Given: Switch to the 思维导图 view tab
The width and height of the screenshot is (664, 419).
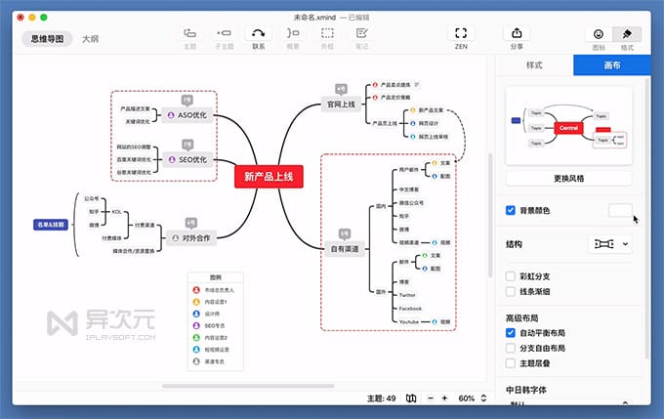Looking at the screenshot, I should pos(47,39).
